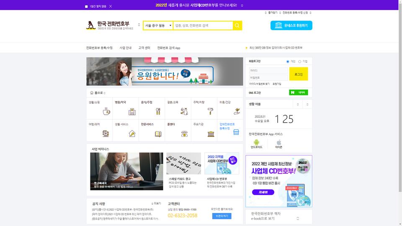Click the 유네스코 후원하기 button
The height and width of the screenshot is (226, 402).
(291, 26)
